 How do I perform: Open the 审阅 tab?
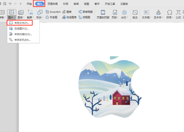pyautogui.click(x=76, y=4)
